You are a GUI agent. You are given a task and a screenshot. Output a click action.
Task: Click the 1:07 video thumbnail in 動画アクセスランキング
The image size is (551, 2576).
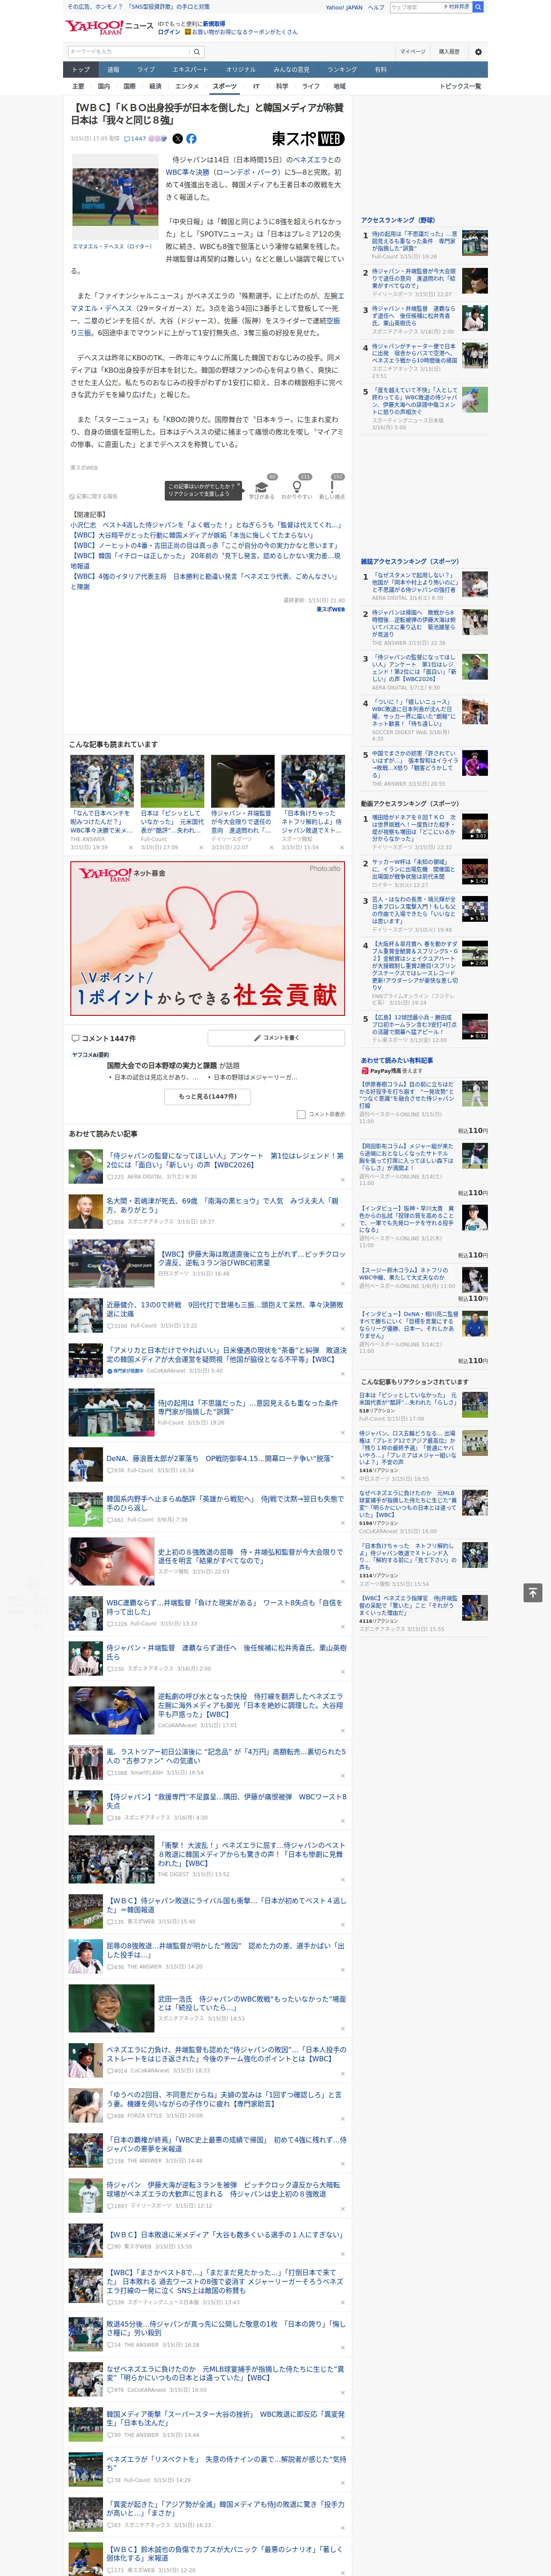pos(475,826)
